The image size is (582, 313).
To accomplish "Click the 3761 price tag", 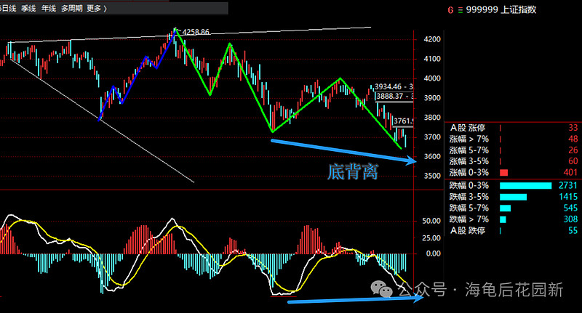I will pyautogui.click(x=403, y=121).
